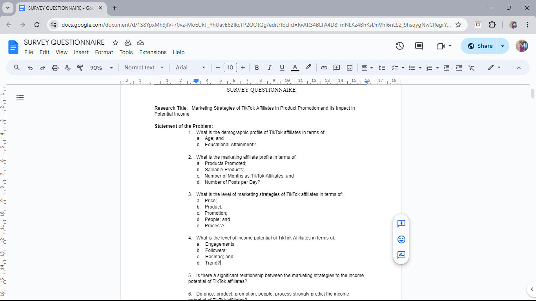The width and height of the screenshot is (536, 301).
Task: Go to the Docs home icon
Action: [13, 47]
